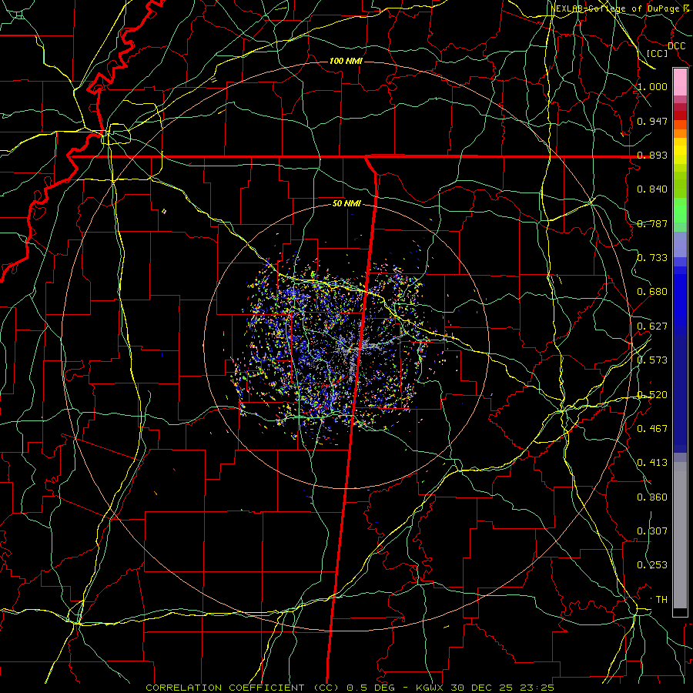Viewport: 693px width, 693px height.
Task: Select the 0.253 scale value
Action: (x=652, y=565)
